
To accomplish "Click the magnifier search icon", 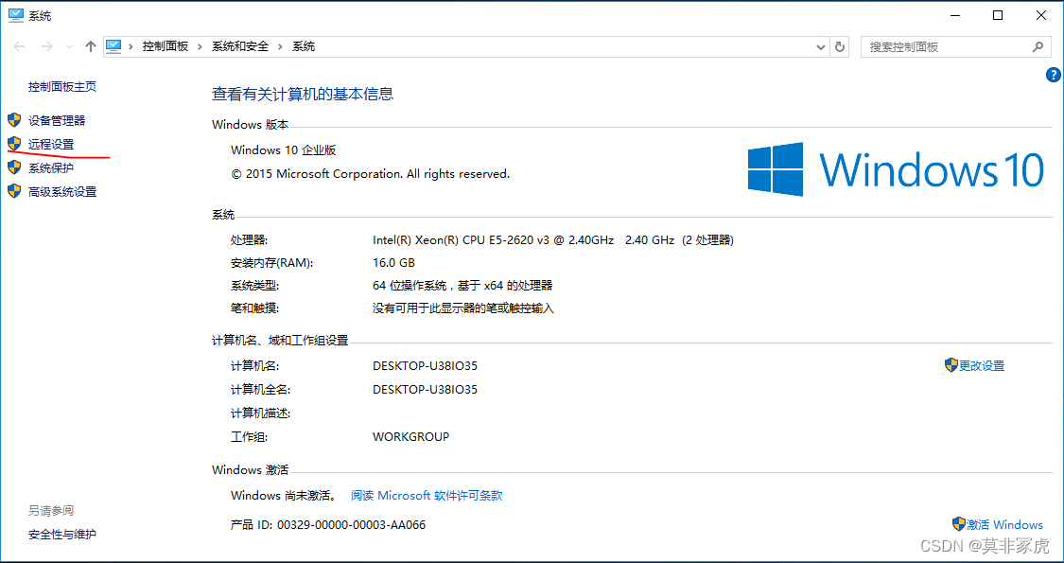I will 1038,47.
